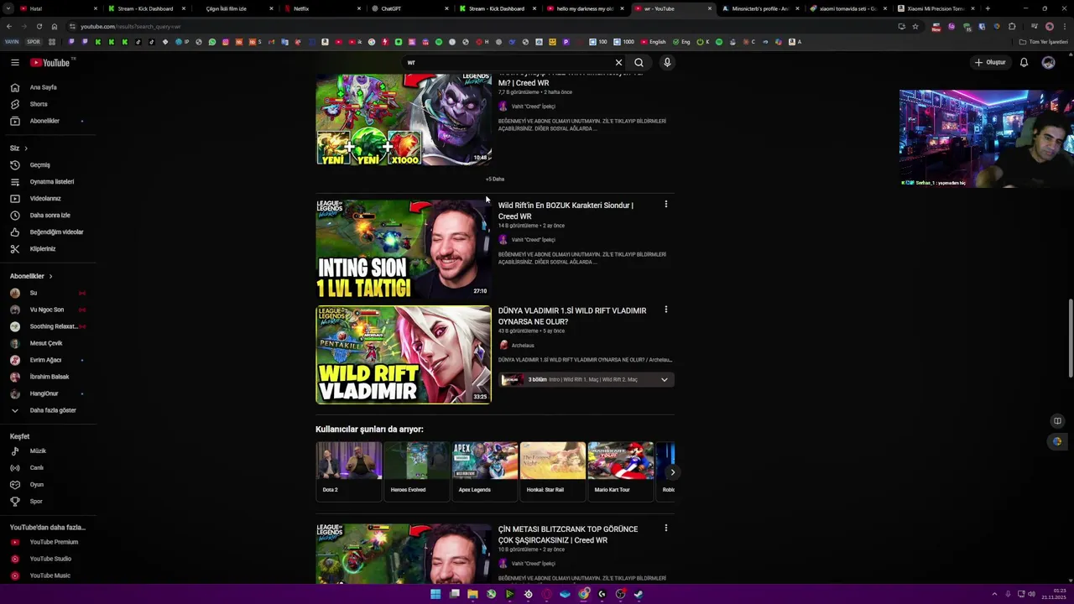The image size is (1074, 604).
Task: Click the address bar URL
Action: click(130, 26)
